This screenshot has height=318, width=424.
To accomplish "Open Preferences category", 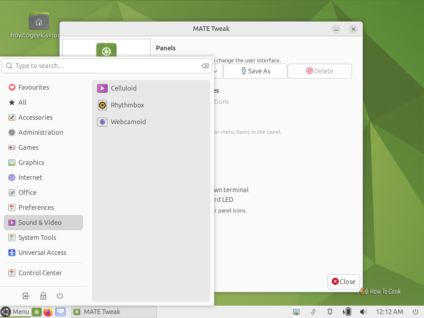I will (43, 207).
